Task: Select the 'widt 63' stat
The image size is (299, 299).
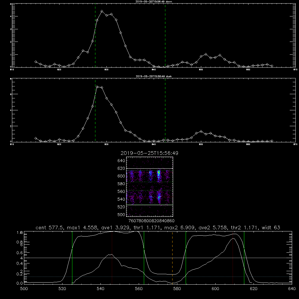Action: (x=271, y=228)
